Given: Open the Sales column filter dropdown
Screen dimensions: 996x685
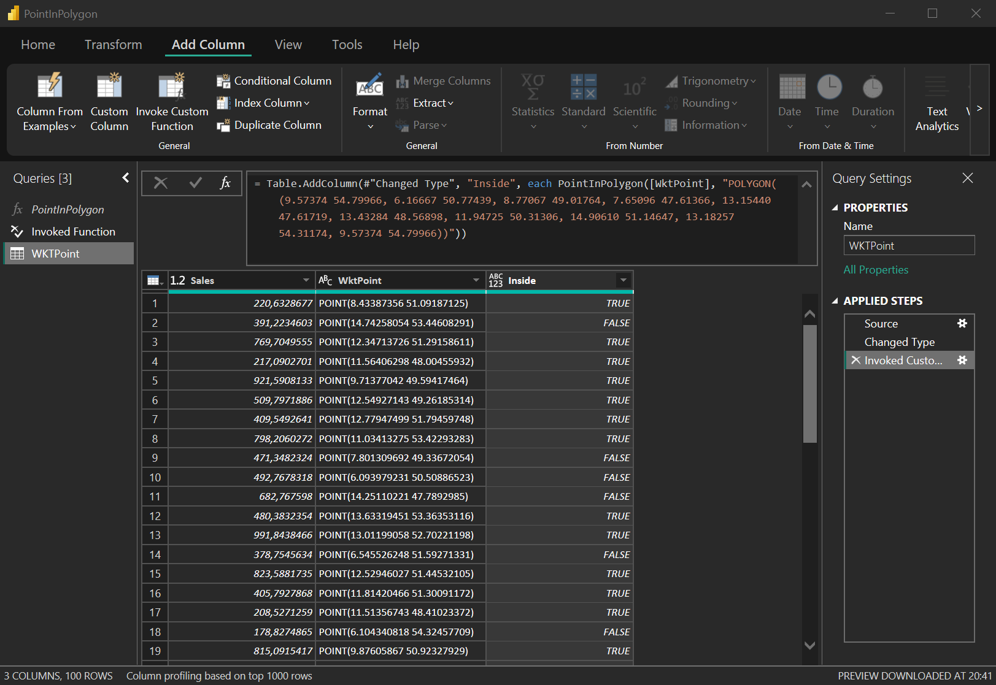Looking at the screenshot, I should click(x=306, y=280).
